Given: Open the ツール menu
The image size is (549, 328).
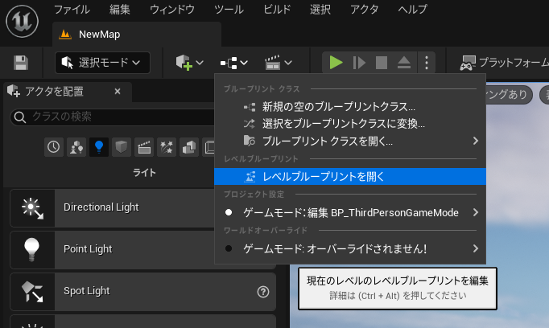Looking at the screenshot, I should point(229,10).
